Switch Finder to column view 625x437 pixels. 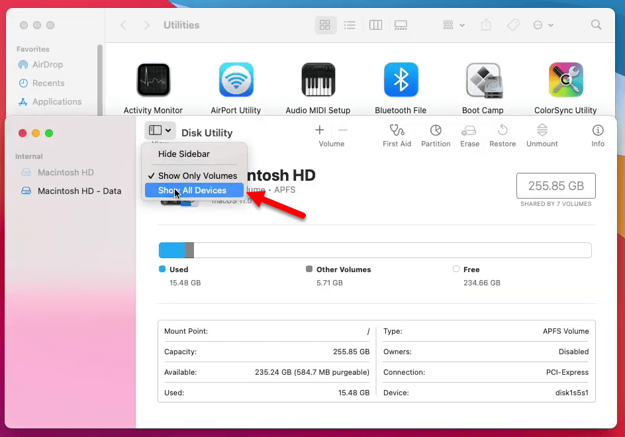tap(375, 25)
